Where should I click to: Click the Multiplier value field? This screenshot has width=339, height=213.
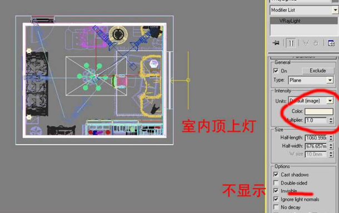[x=316, y=120]
